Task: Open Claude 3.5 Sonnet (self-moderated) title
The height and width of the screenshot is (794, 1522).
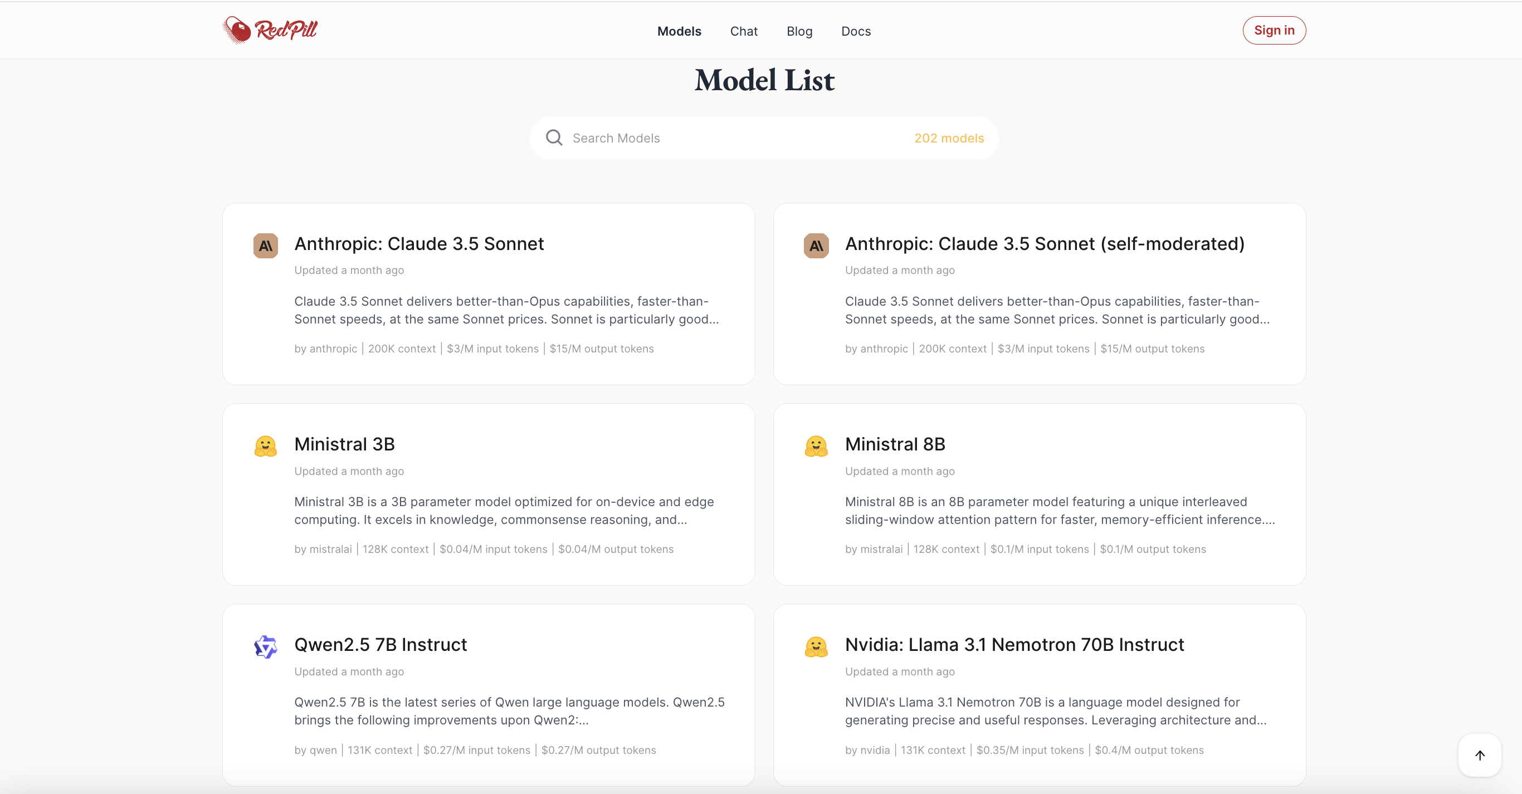Action: (1045, 243)
